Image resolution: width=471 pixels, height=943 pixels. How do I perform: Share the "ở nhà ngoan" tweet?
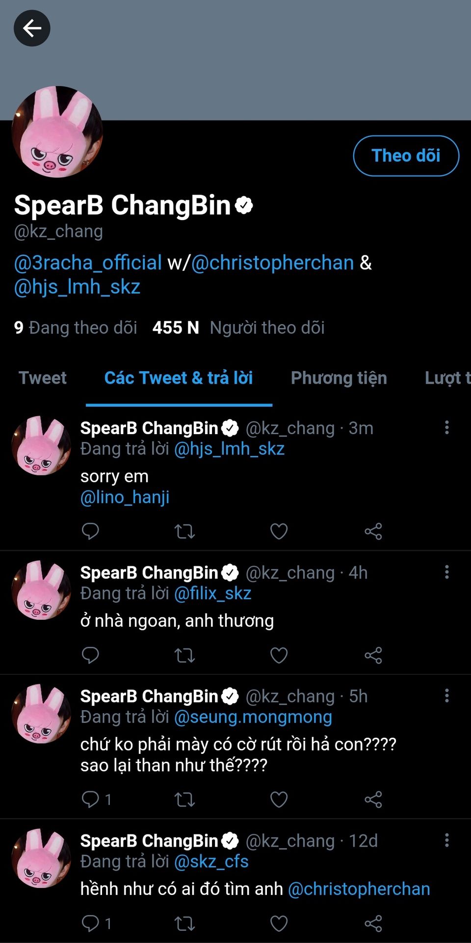coord(373,655)
